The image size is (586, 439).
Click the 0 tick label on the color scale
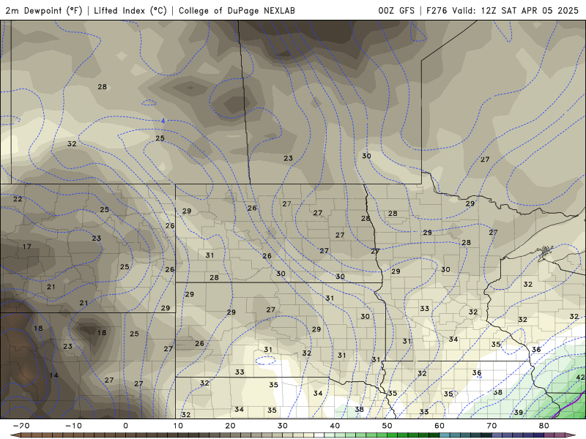125,426
